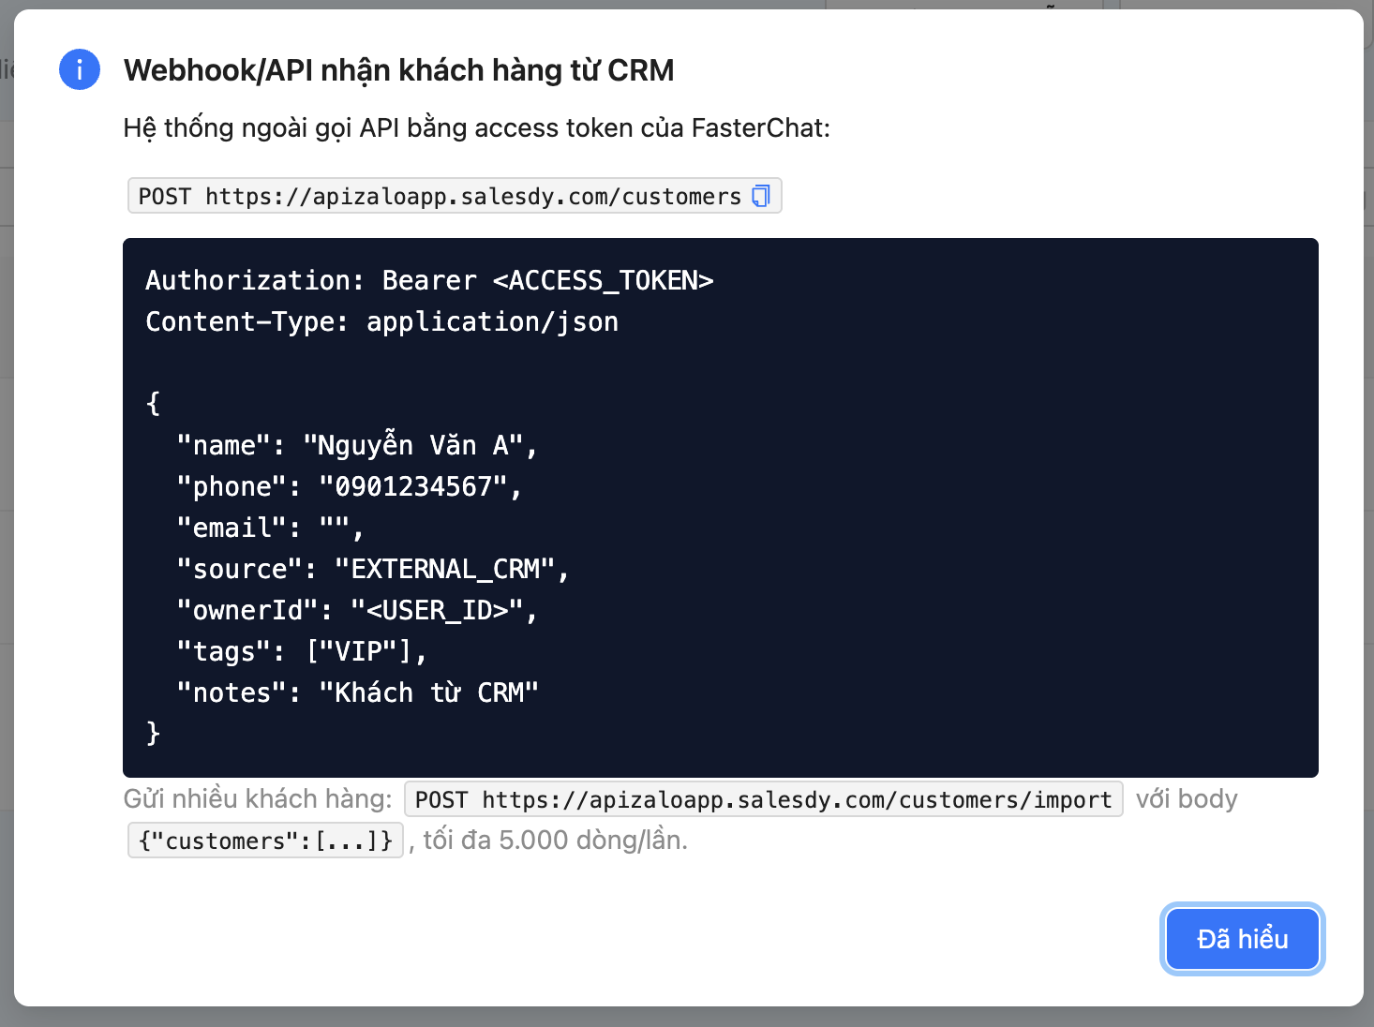This screenshot has height=1027, width=1374.
Task: Copy the POST customers endpoint URL
Action: point(761,196)
